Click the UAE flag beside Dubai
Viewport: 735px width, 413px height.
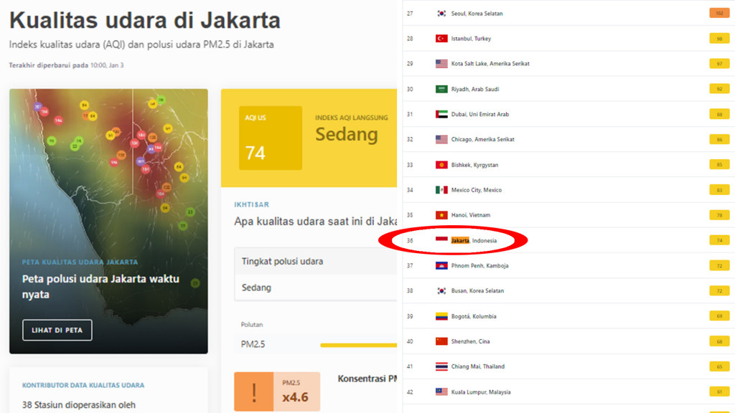[441, 114]
